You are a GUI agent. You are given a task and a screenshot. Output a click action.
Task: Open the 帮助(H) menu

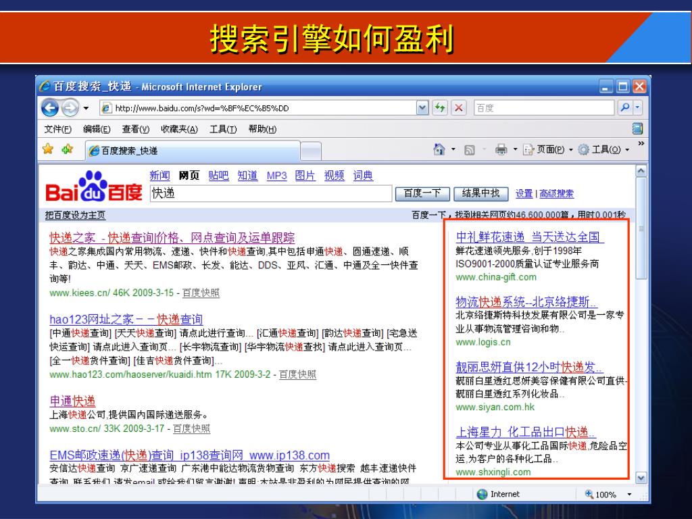262,129
